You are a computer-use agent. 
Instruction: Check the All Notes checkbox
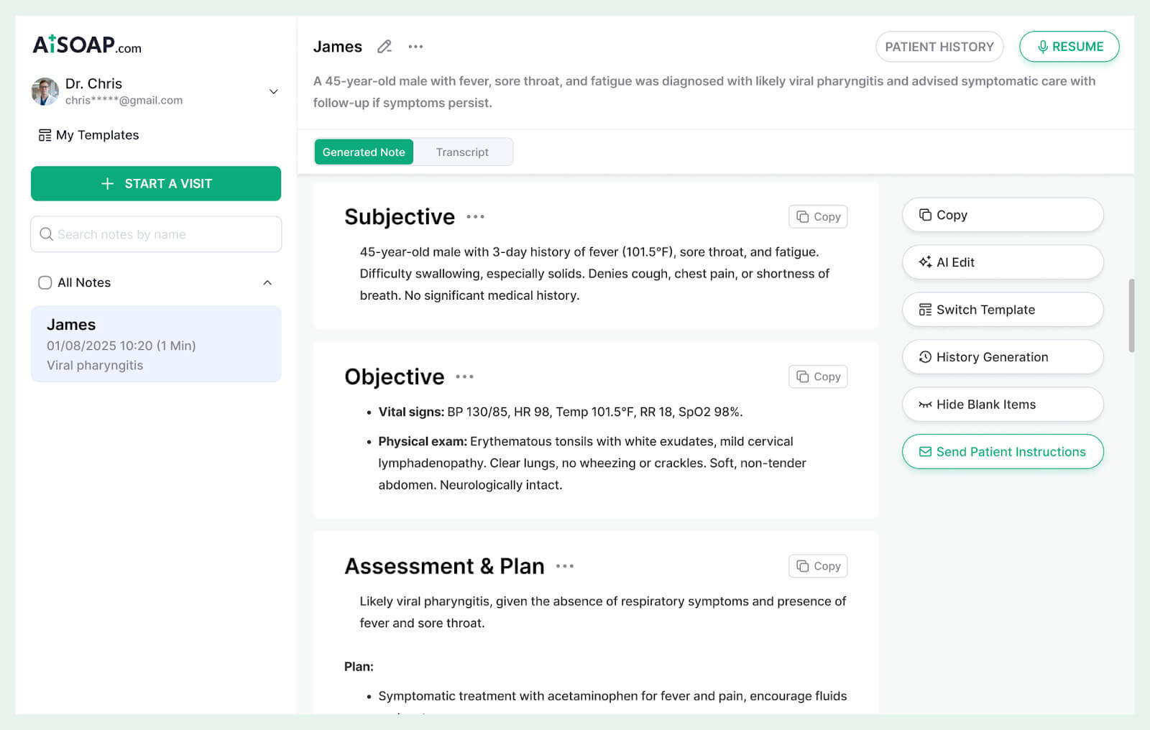[45, 282]
